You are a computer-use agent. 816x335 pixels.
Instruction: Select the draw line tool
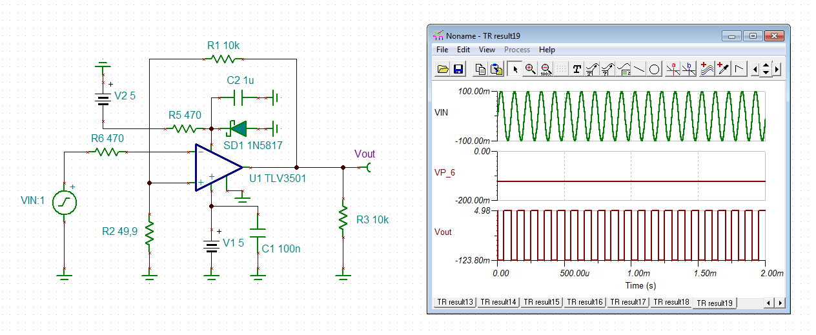(639, 68)
